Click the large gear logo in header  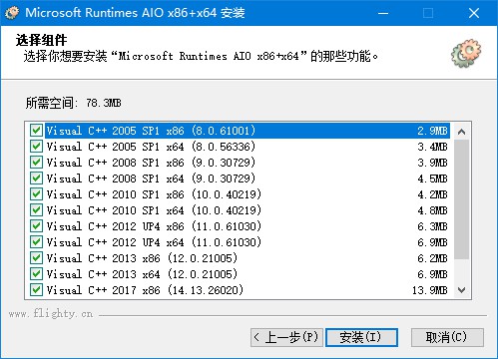[466, 53]
